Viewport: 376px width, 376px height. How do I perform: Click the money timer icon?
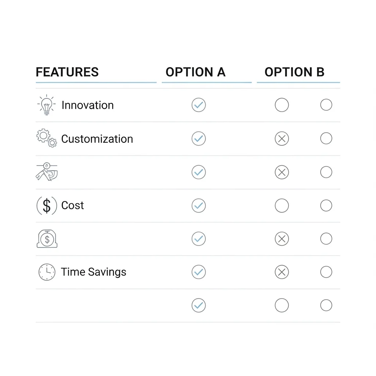point(47,239)
